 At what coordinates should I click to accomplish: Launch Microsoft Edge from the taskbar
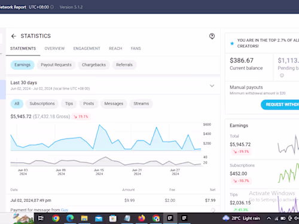70,218
